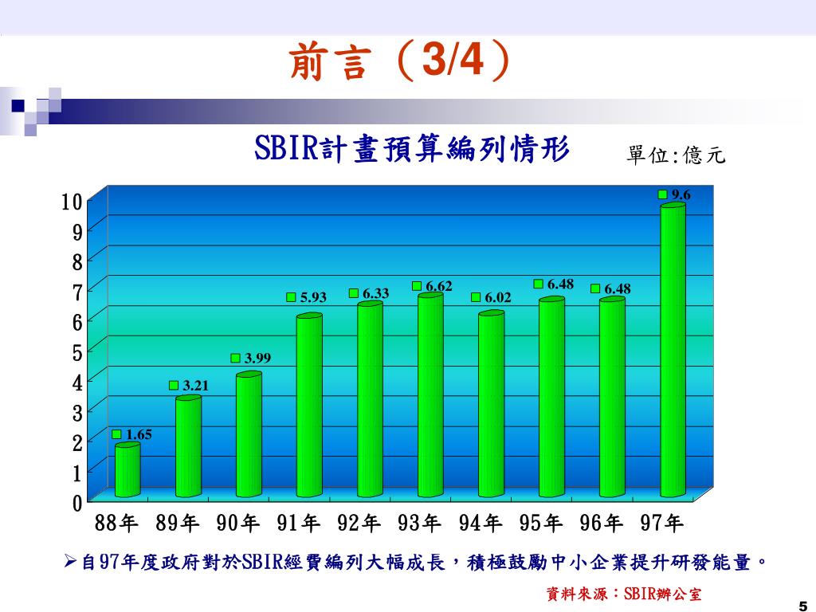The image size is (816, 612).
Task: Click the green legend square beside 1.65
Action: [x=116, y=434]
